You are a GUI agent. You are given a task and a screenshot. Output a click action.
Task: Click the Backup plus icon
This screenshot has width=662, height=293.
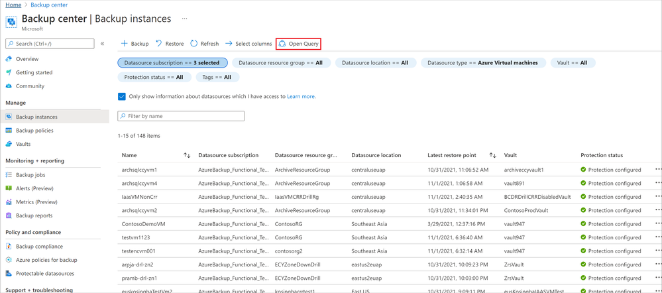[x=124, y=44]
